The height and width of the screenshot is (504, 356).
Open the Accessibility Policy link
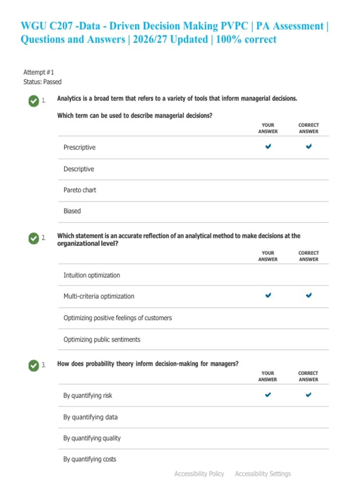coord(199,474)
